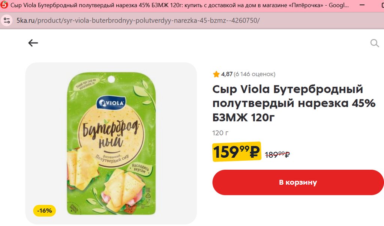
Task: Click the crossed-out 189.99 ₽ old price
Action: [x=277, y=154]
